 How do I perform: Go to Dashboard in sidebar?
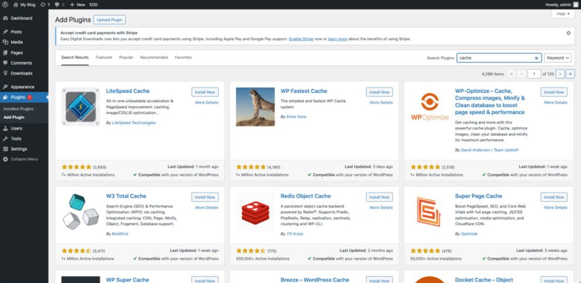click(x=22, y=18)
